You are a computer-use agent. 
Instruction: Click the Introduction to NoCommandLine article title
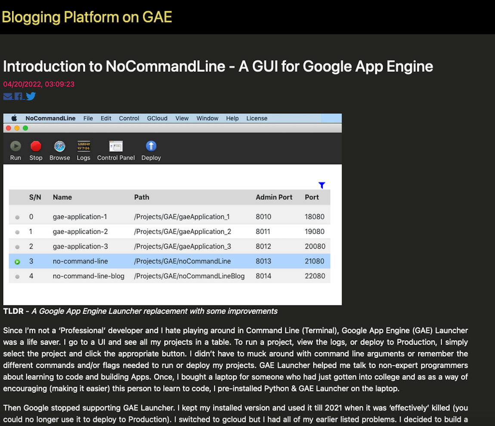click(x=218, y=67)
